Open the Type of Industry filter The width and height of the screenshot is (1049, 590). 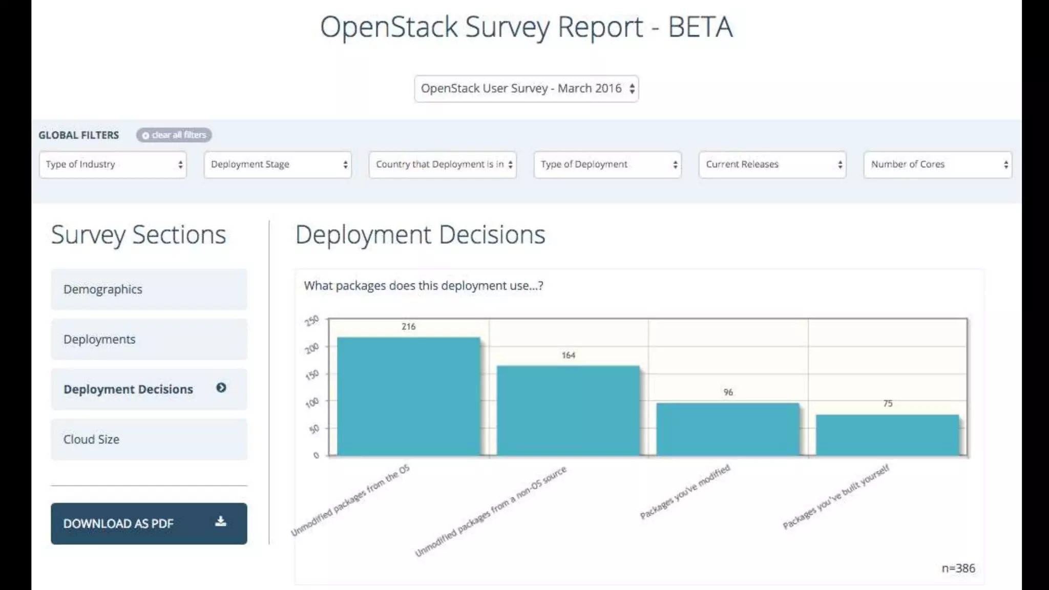pos(113,164)
